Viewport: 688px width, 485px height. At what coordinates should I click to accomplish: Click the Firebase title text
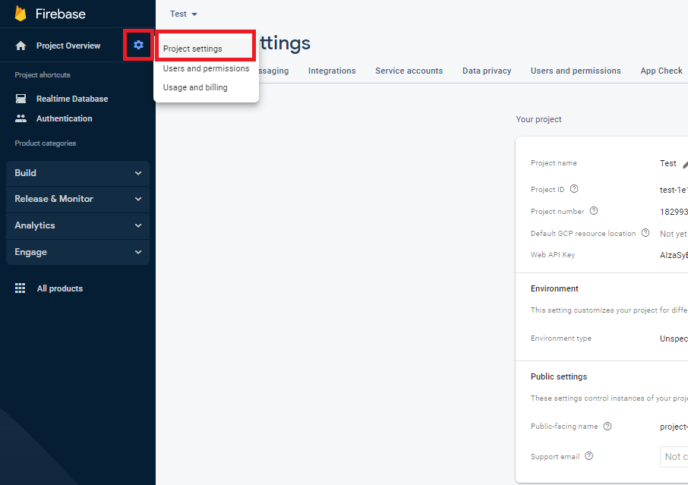coord(61,14)
